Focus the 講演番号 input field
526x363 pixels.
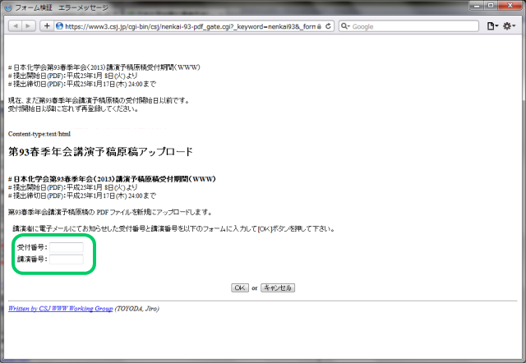[67, 260]
